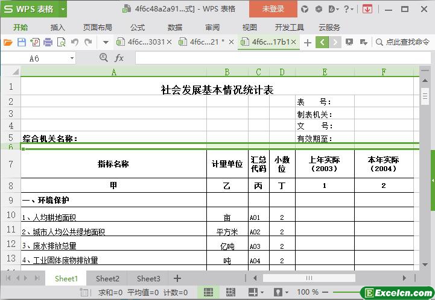Click the 未登录 login button
This screenshot has height=300, width=435.
tap(273, 9)
